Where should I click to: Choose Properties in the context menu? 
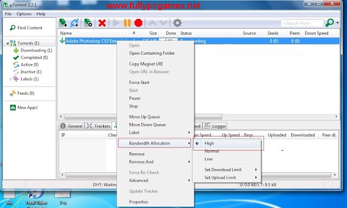pyautogui.click(x=139, y=202)
